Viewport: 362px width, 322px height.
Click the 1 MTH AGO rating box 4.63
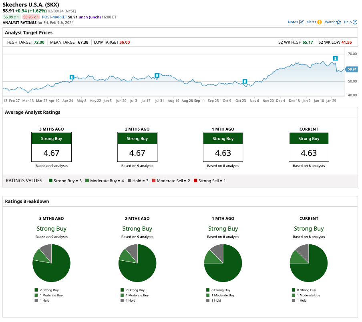[x=223, y=147]
